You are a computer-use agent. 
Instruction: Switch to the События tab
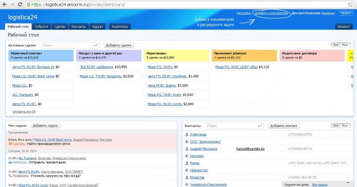42,27
